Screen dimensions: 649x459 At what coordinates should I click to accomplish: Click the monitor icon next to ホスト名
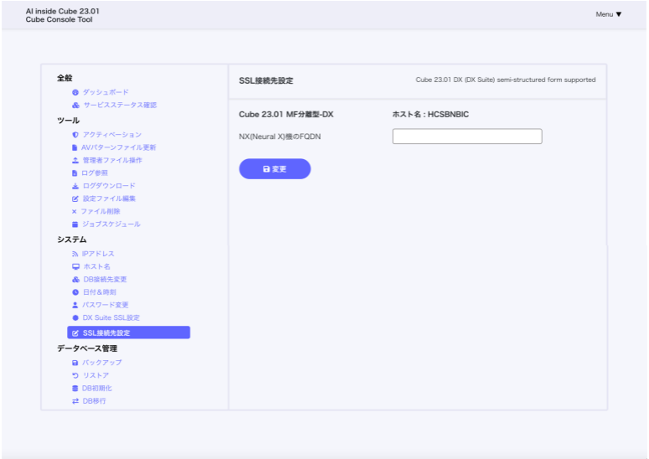(x=75, y=266)
